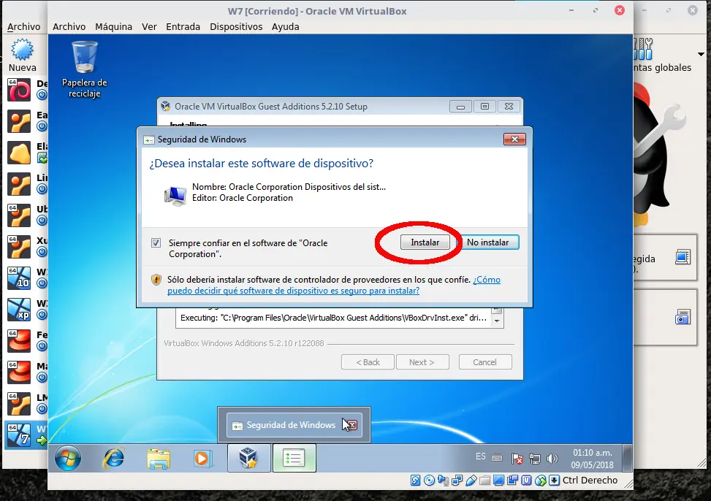
Task: Minimize the Guest Additions Setup window
Action: (x=460, y=107)
